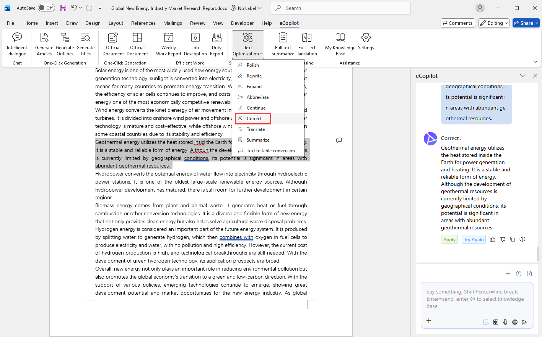This screenshot has height=337, width=542.
Task: Open Intelligent dialogue chat
Action: point(17,44)
